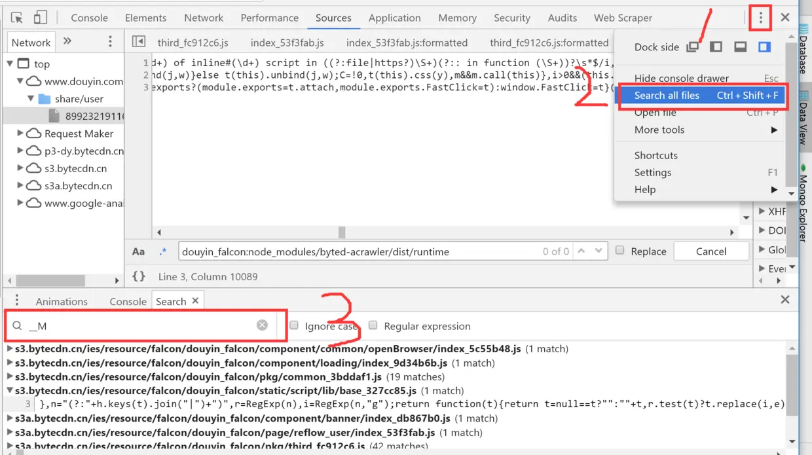The width and height of the screenshot is (812, 455).
Task: Select the page document icon for top
Action: point(24,64)
